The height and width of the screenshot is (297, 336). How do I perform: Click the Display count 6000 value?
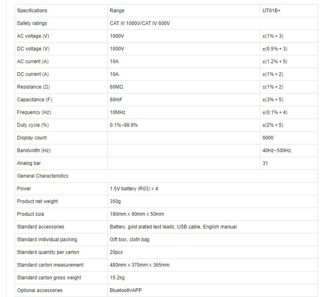coord(268,138)
